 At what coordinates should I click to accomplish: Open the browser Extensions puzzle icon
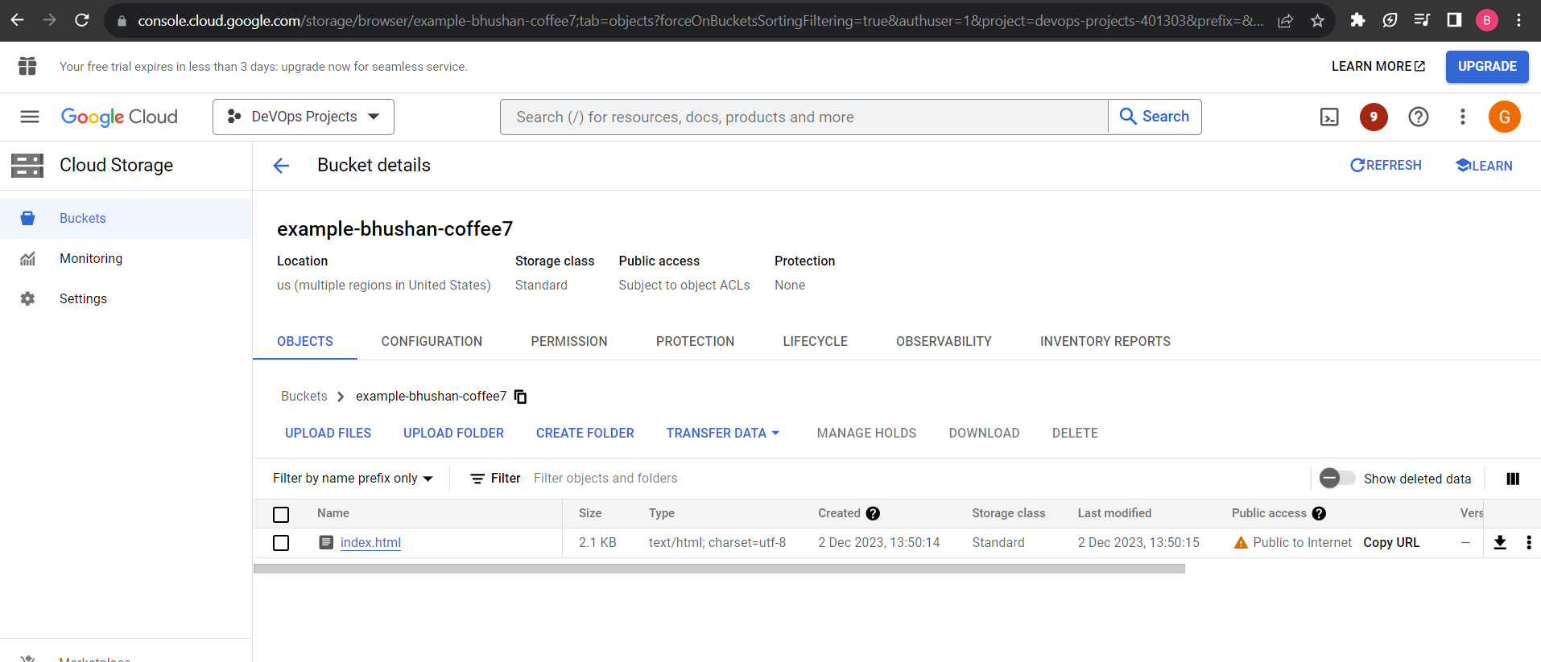1357,20
